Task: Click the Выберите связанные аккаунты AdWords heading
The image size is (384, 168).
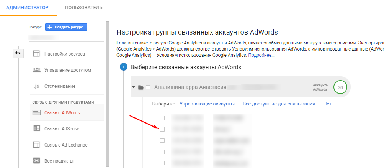Action: coord(186,67)
